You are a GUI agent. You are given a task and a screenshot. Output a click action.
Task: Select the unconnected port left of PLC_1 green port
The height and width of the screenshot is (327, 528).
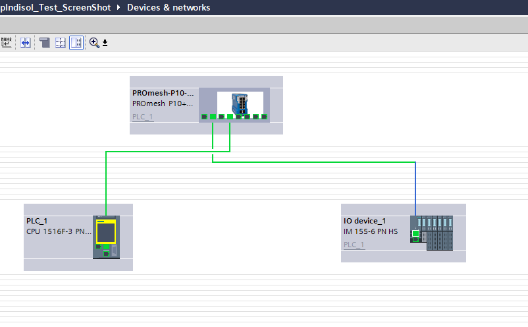(98, 247)
